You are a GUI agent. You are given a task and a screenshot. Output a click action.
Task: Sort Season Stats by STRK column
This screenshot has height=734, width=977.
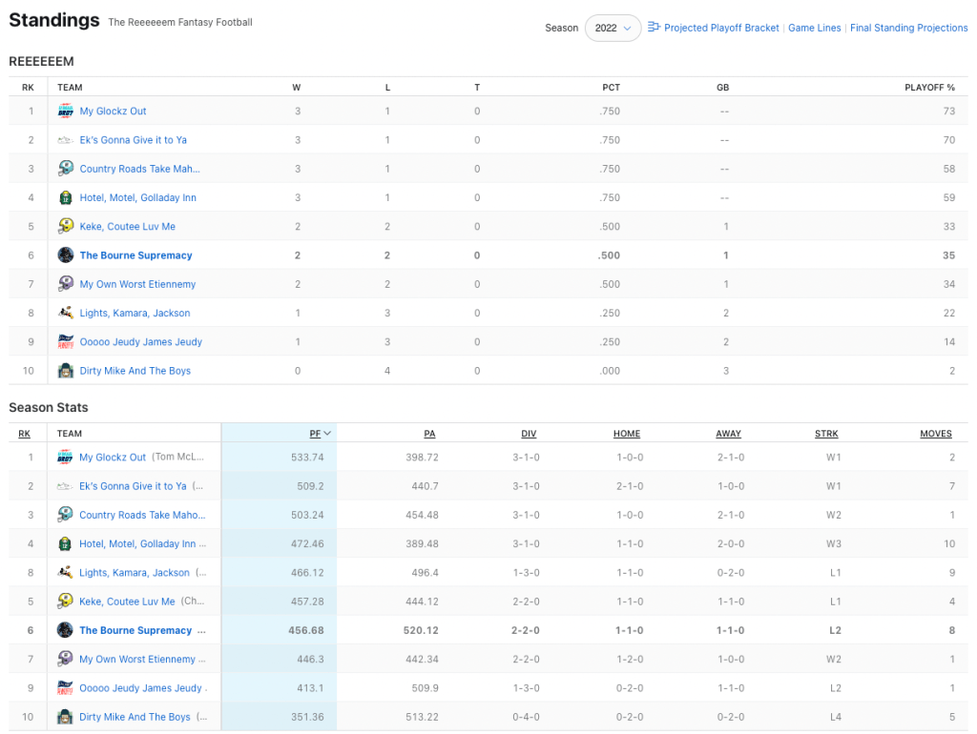826,434
